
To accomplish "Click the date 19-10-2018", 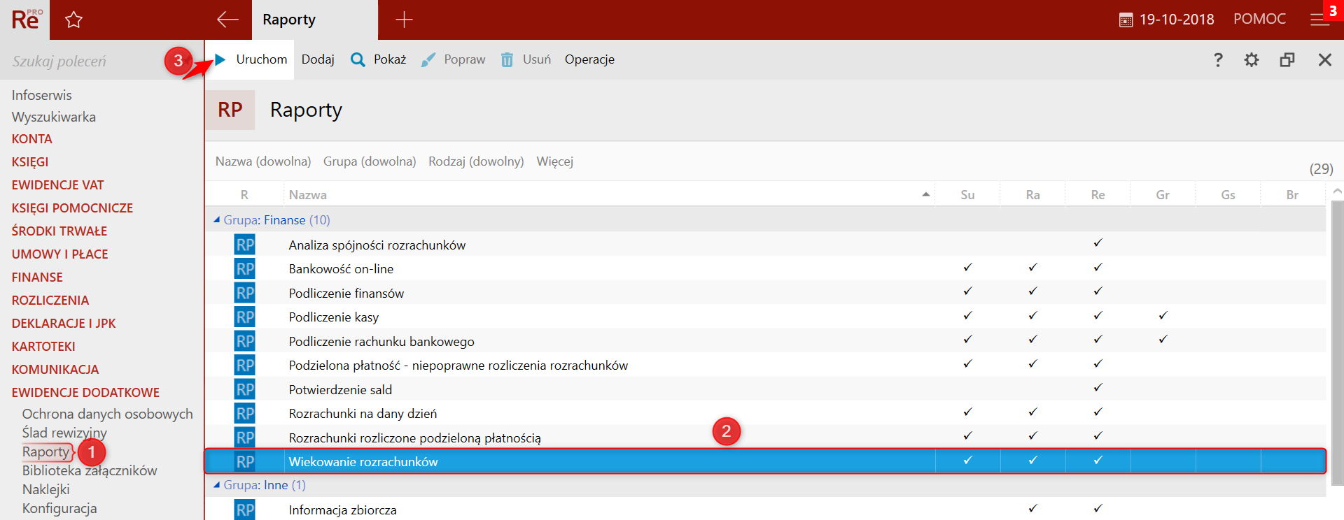I will pyautogui.click(x=1177, y=20).
